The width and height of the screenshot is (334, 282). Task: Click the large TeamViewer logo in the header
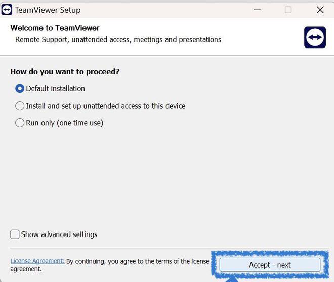pos(315,37)
